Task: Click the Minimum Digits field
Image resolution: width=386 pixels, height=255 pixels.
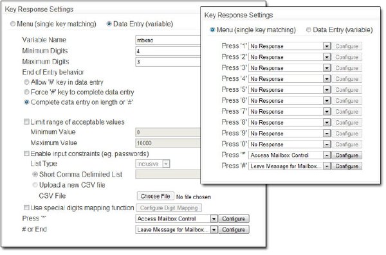Action: 168,51
